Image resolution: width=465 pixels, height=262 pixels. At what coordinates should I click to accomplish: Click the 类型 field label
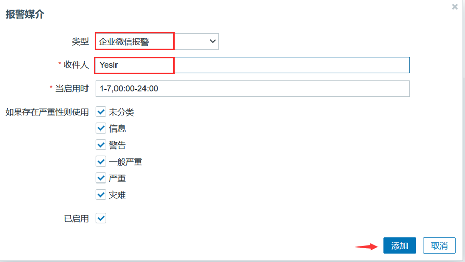pyautogui.click(x=80, y=42)
